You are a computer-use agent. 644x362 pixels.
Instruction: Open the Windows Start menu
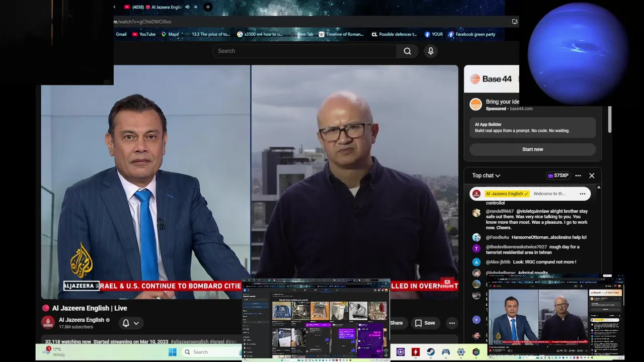(173, 352)
